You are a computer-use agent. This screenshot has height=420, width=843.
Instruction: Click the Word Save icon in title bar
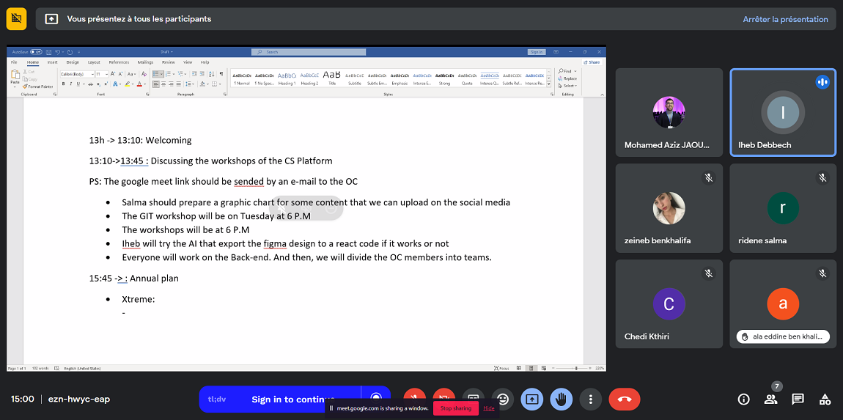click(48, 52)
